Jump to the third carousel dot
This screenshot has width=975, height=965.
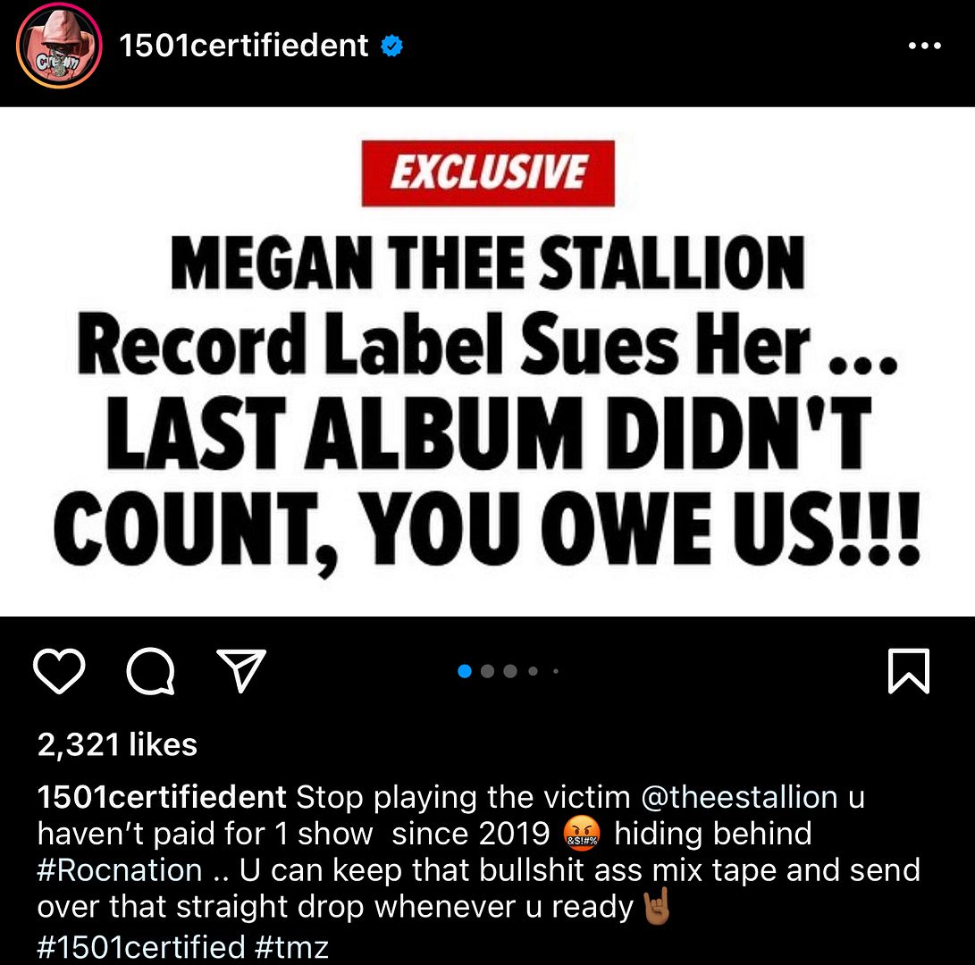click(x=510, y=671)
